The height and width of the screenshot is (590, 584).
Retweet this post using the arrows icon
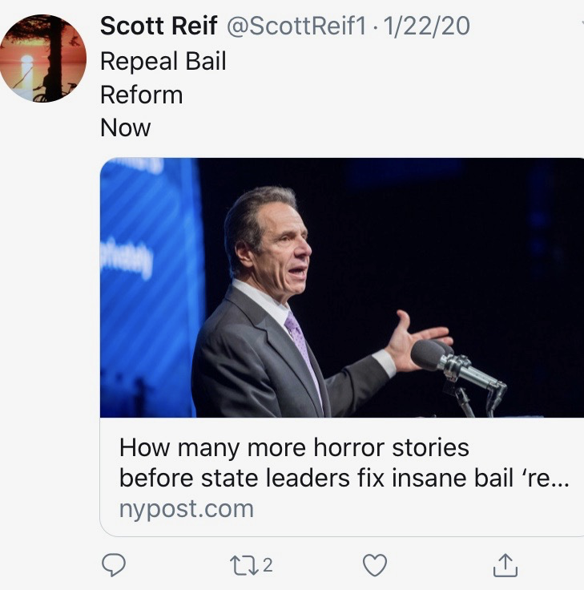pyautogui.click(x=241, y=566)
